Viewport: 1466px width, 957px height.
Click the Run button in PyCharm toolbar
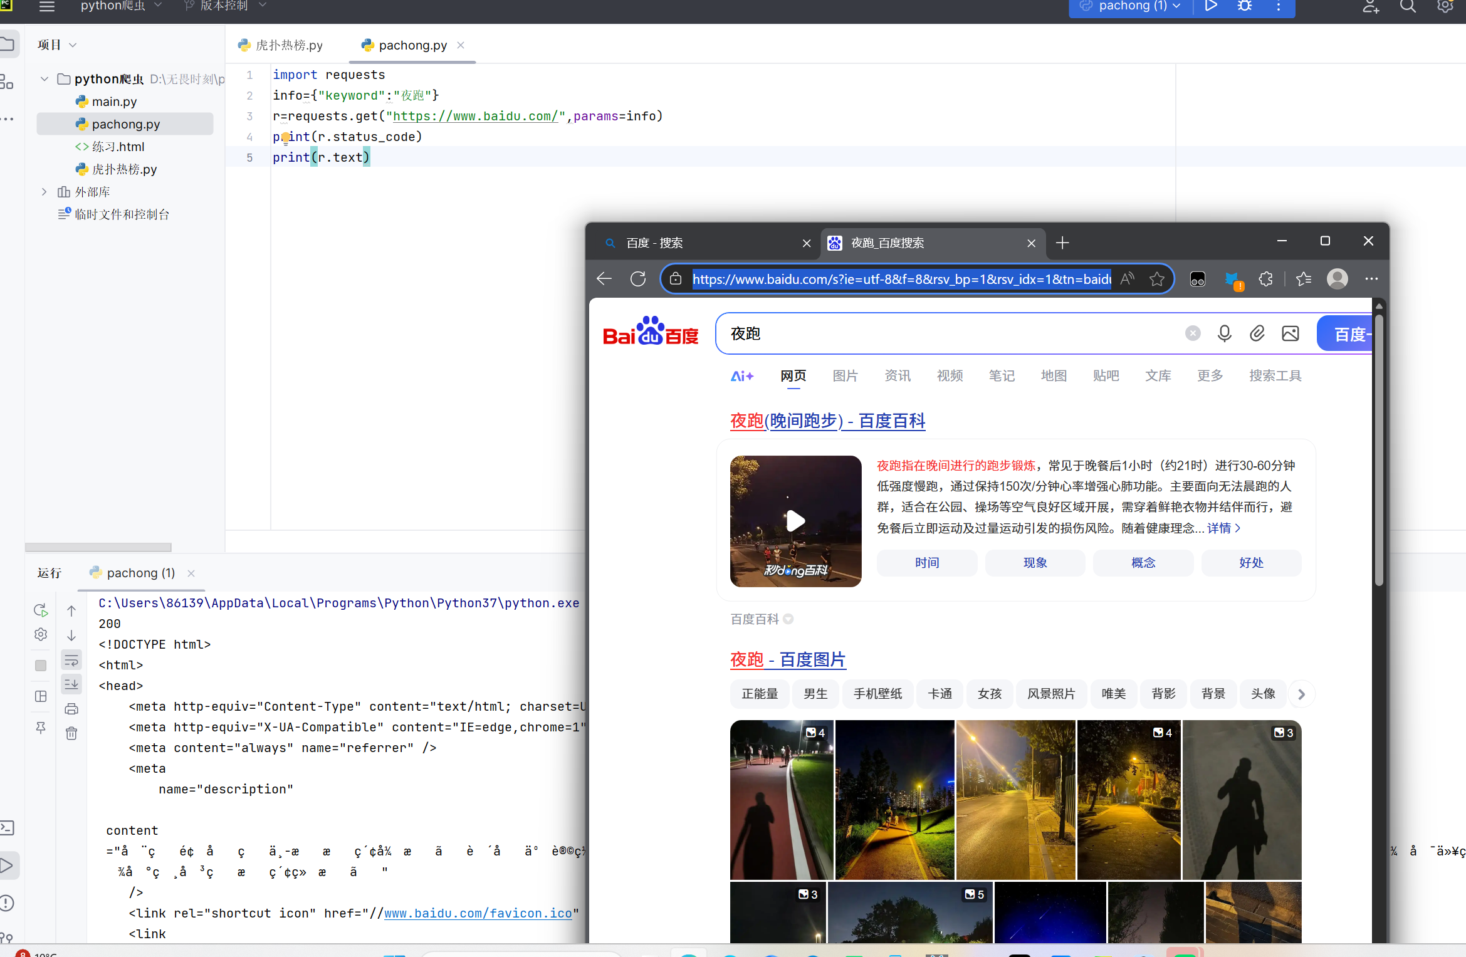coord(1210,6)
